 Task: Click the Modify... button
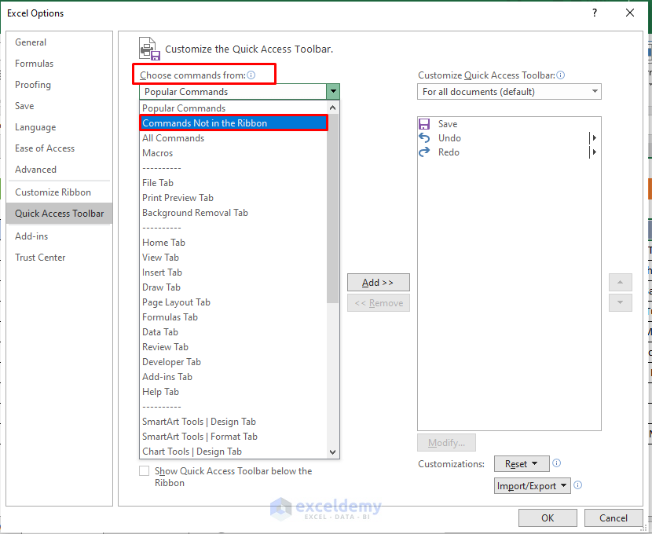tap(447, 443)
